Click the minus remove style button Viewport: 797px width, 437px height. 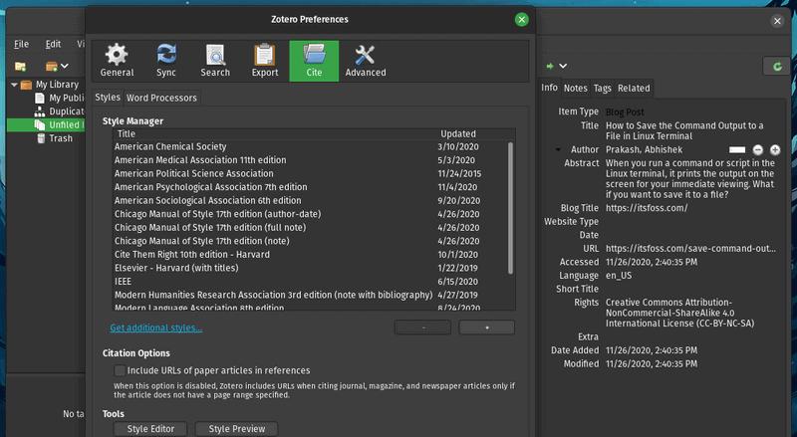422,328
